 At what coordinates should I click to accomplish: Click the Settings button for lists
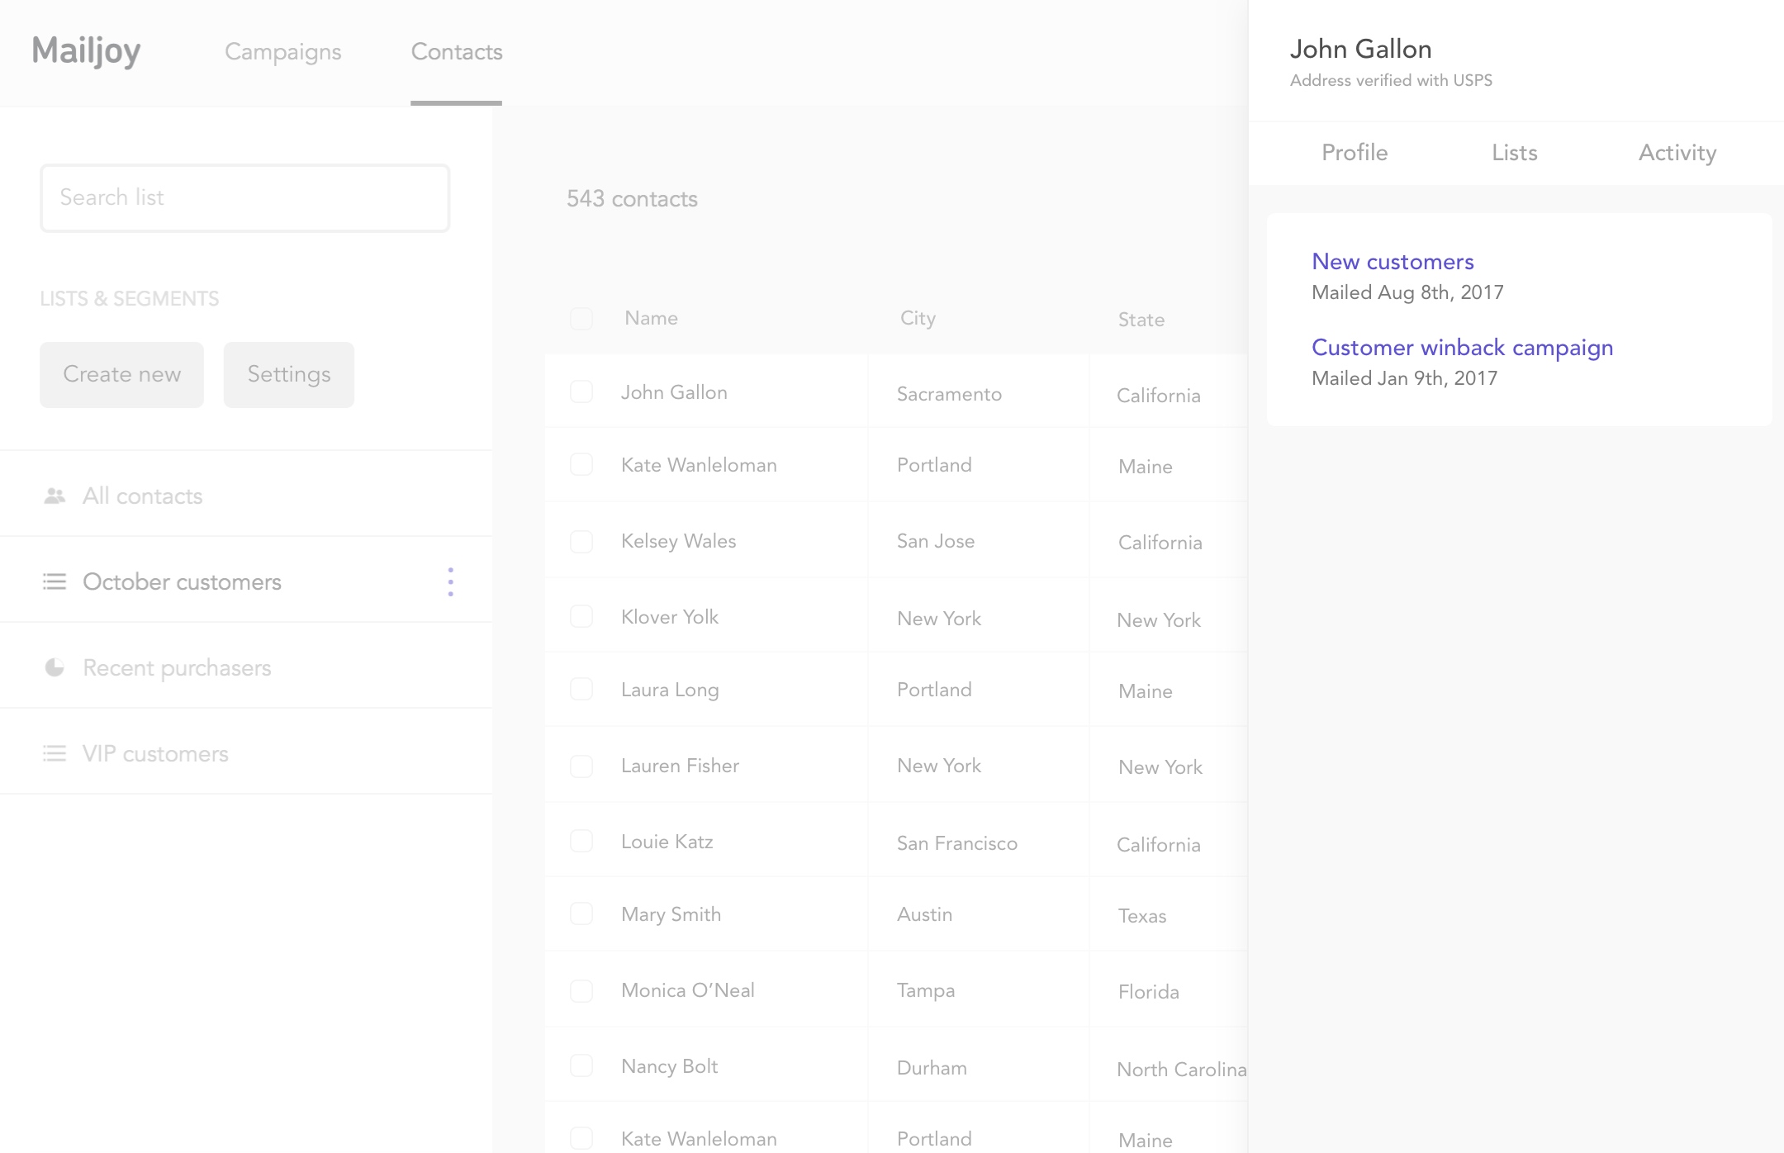click(x=289, y=374)
